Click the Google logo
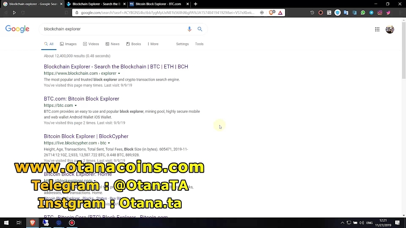The image size is (406, 228). (17, 29)
